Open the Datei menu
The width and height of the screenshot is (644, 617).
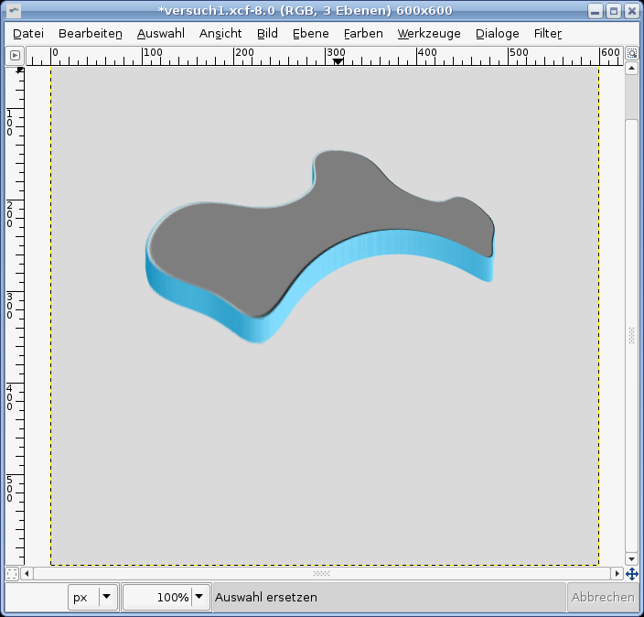point(28,34)
